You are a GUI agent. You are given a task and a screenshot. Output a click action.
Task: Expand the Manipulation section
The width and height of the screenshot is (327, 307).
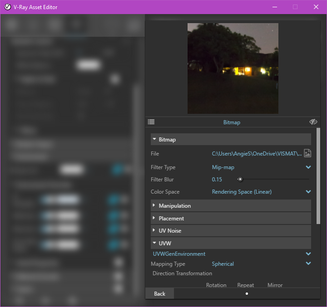[x=231, y=205]
